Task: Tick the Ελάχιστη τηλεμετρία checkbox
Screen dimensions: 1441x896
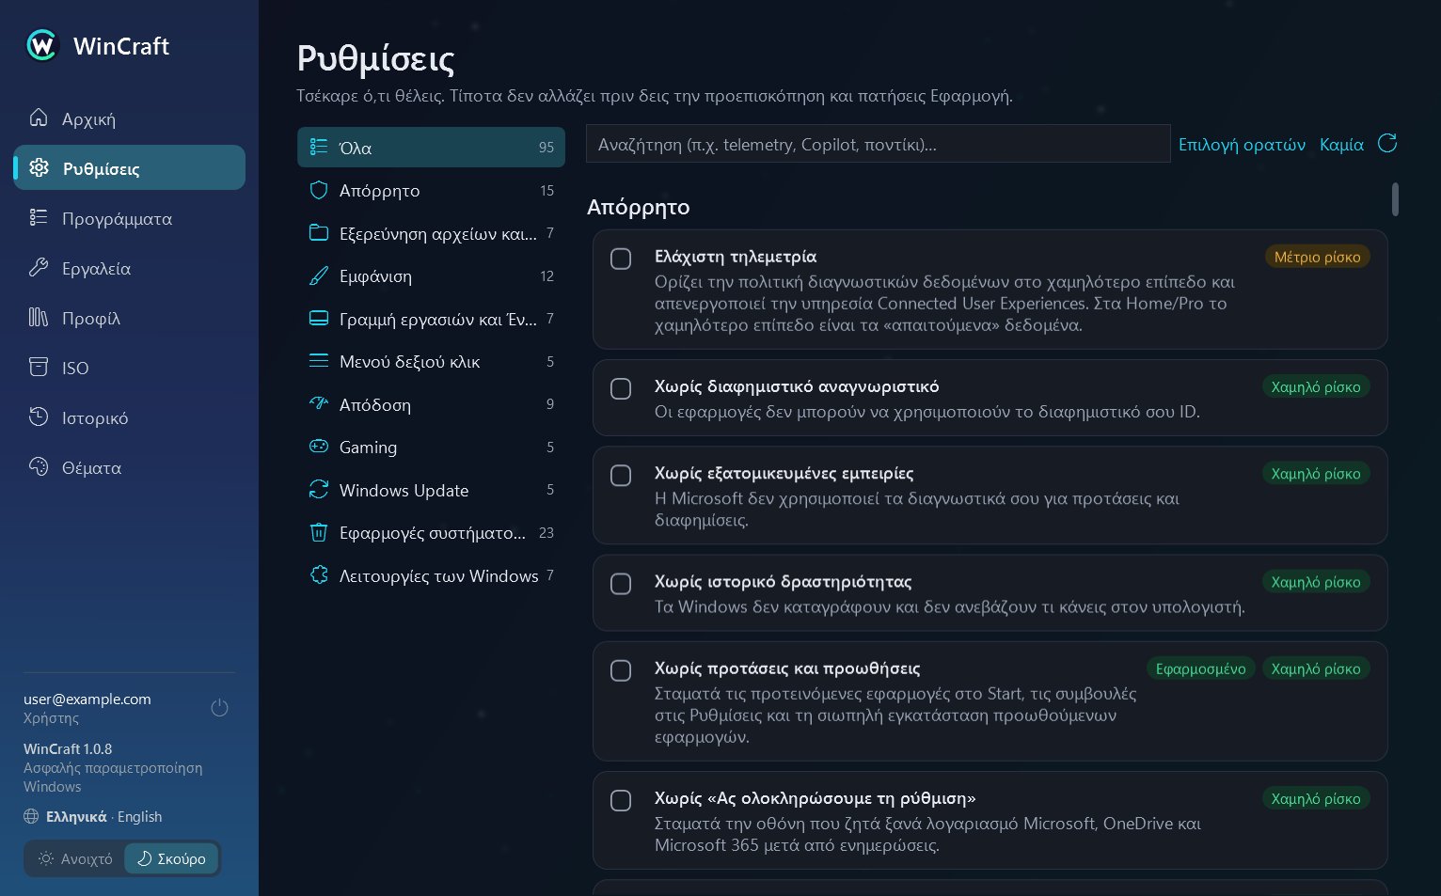Action: [x=621, y=259]
